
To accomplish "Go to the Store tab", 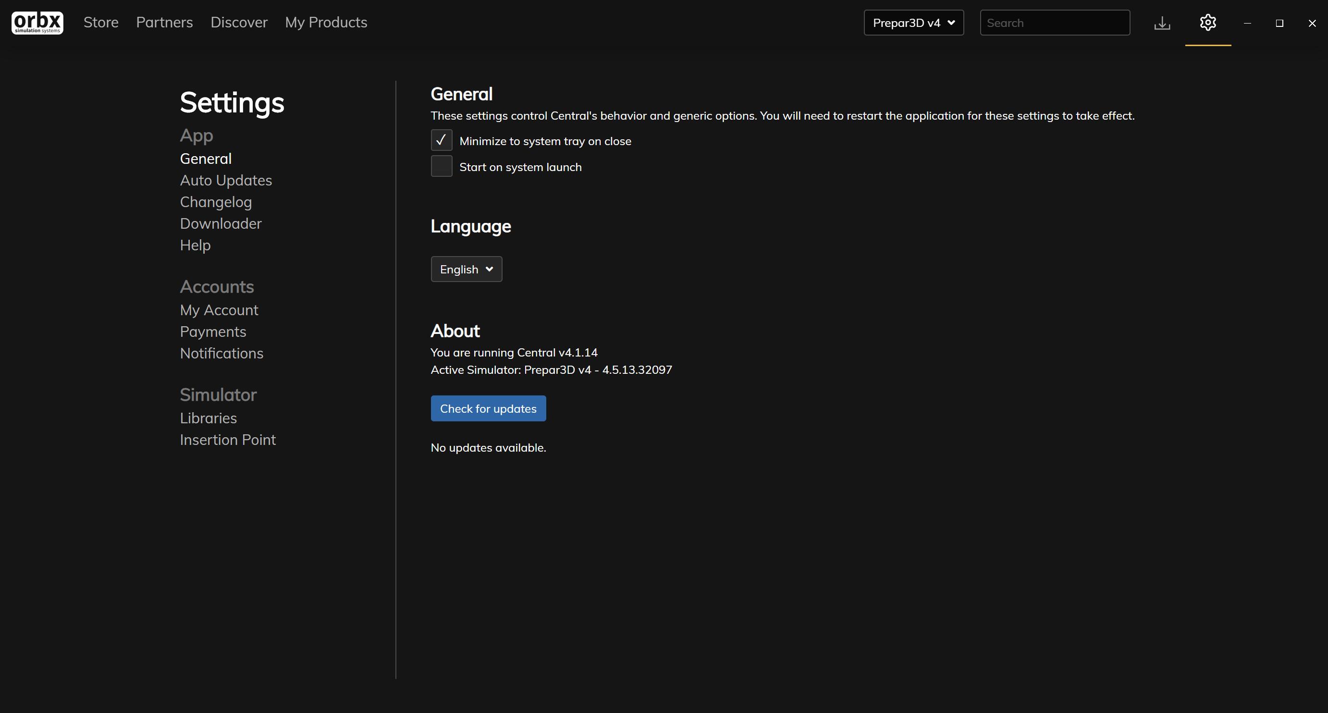I will (101, 22).
